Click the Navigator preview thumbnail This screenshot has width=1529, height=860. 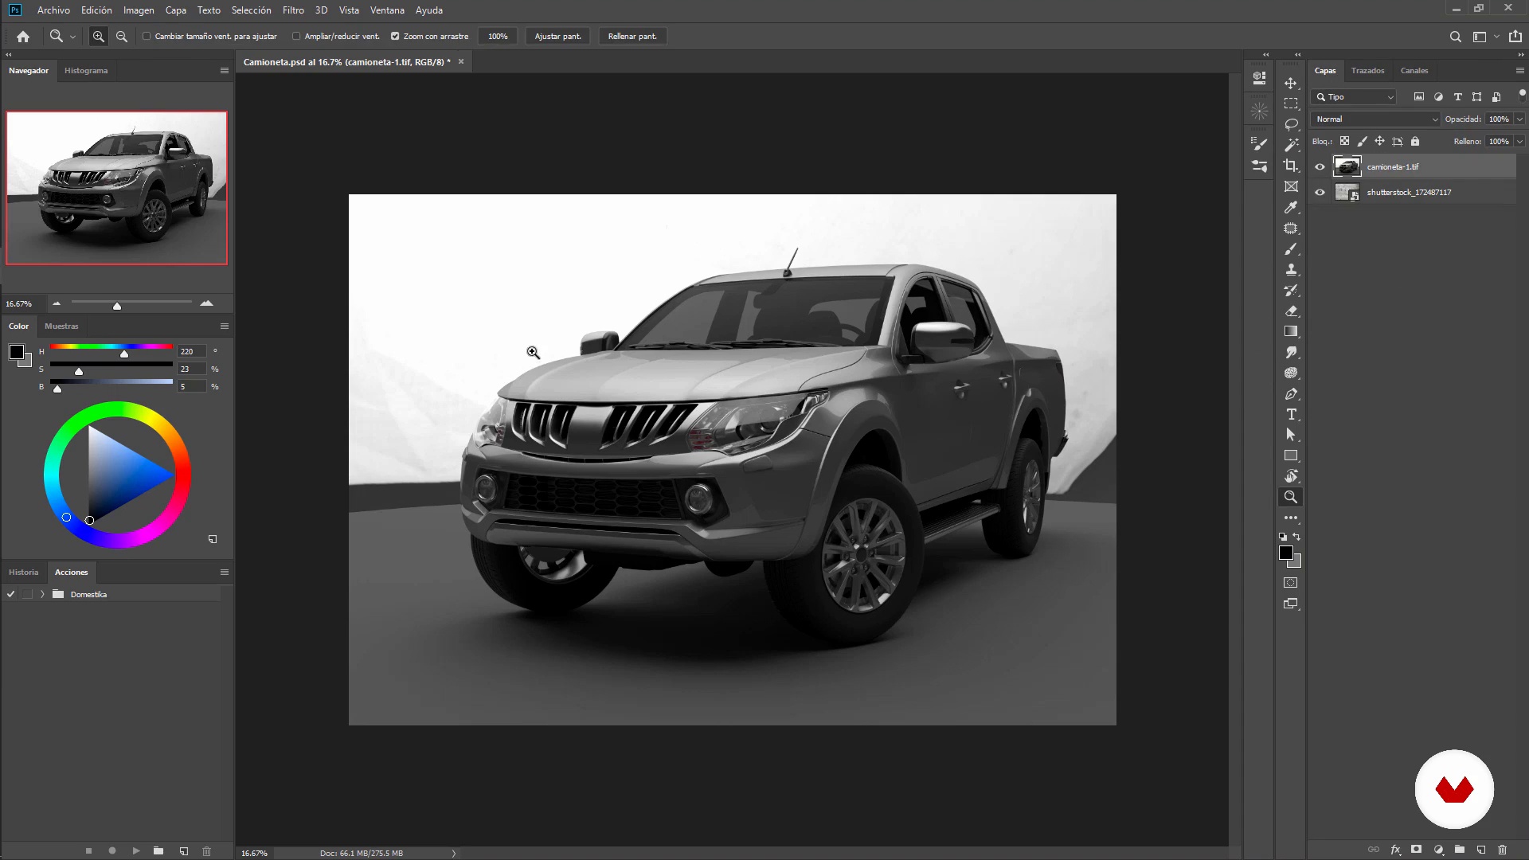[116, 188]
